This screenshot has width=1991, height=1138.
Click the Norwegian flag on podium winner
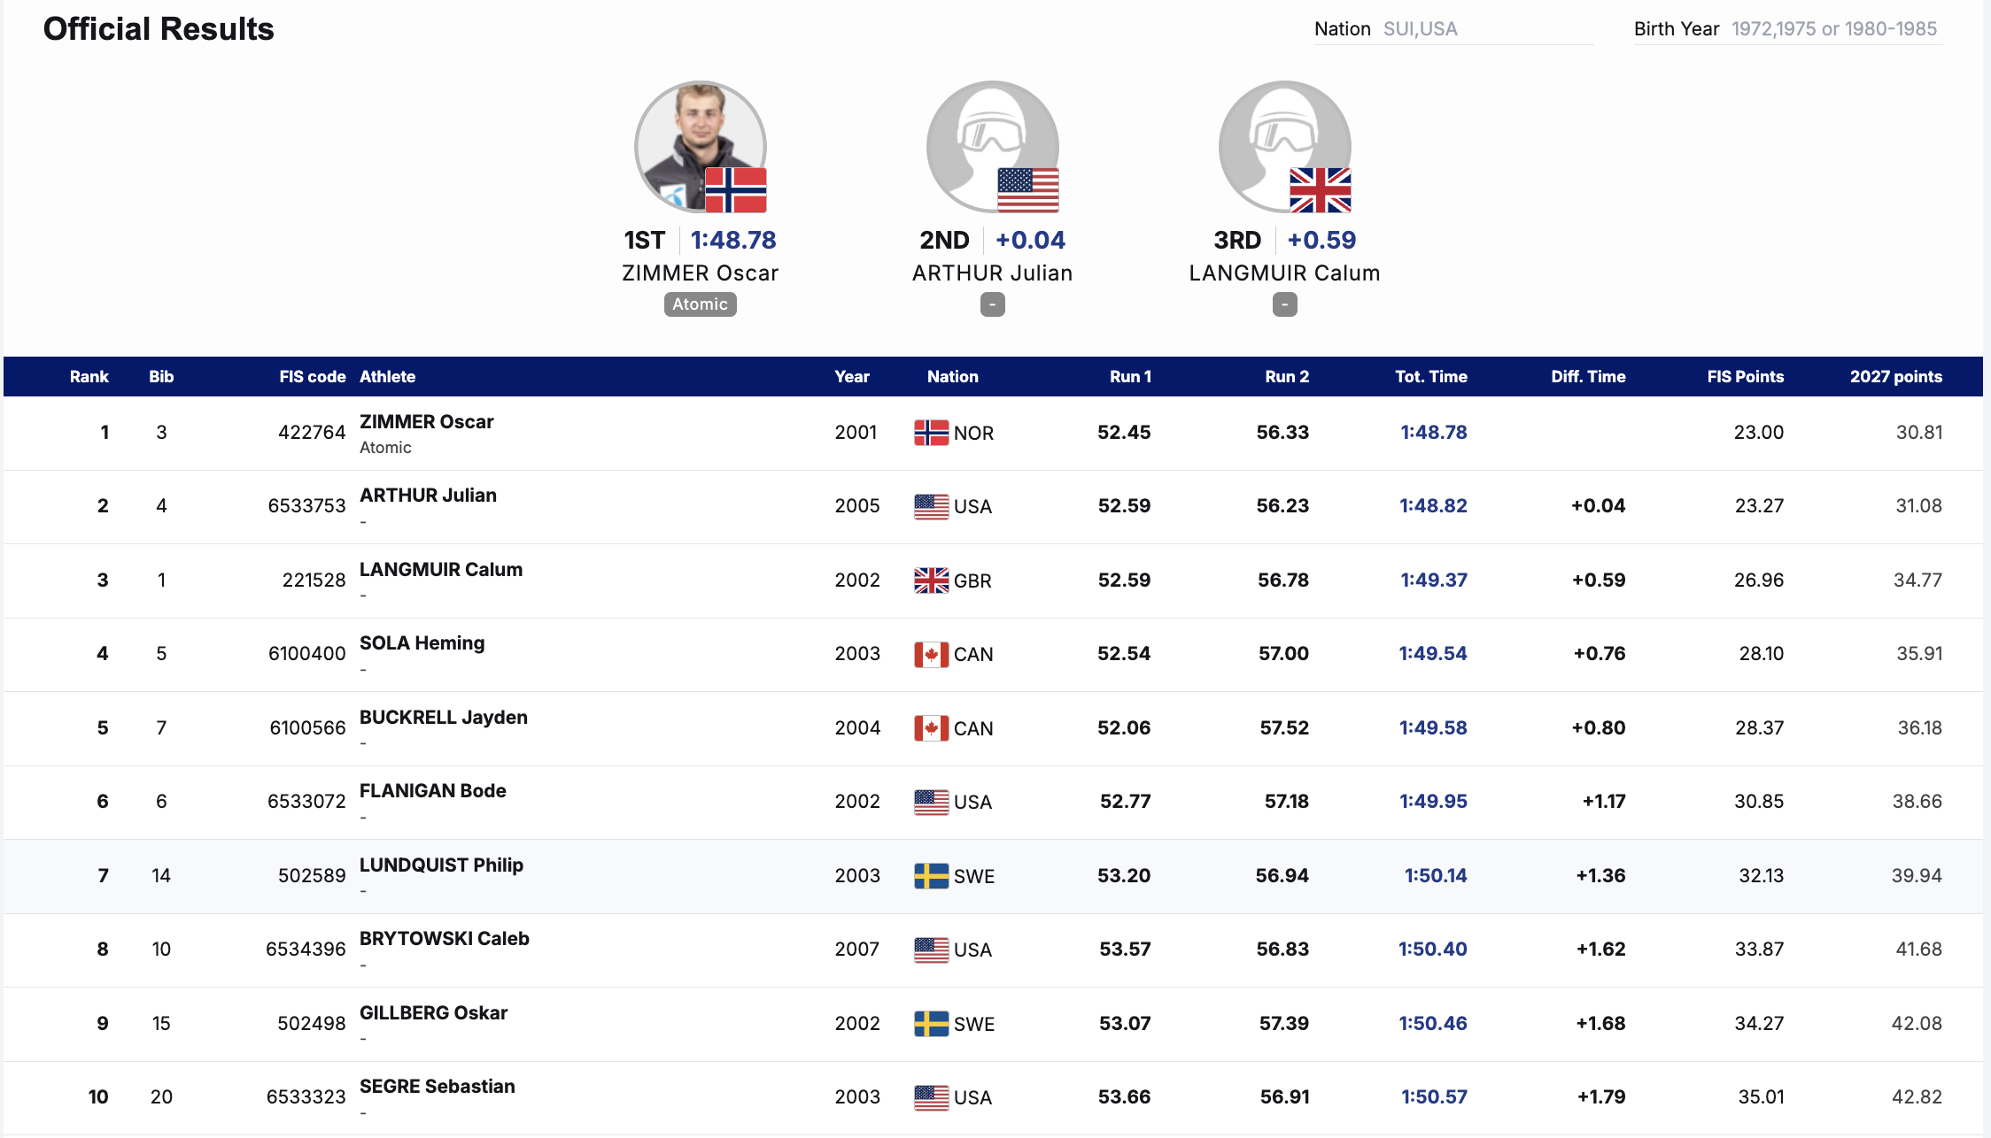(735, 190)
